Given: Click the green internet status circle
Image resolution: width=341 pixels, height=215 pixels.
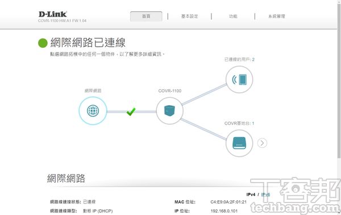Looking at the screenshot, I should pos(43,43).
